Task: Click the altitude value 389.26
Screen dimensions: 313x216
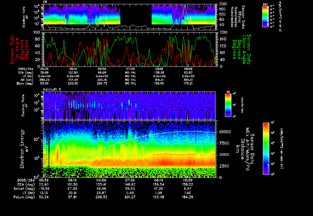Action: tap(45, 80)
